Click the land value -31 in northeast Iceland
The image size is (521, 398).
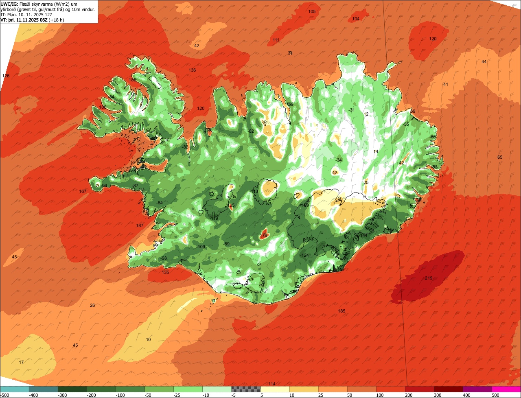tap(352, 110)
